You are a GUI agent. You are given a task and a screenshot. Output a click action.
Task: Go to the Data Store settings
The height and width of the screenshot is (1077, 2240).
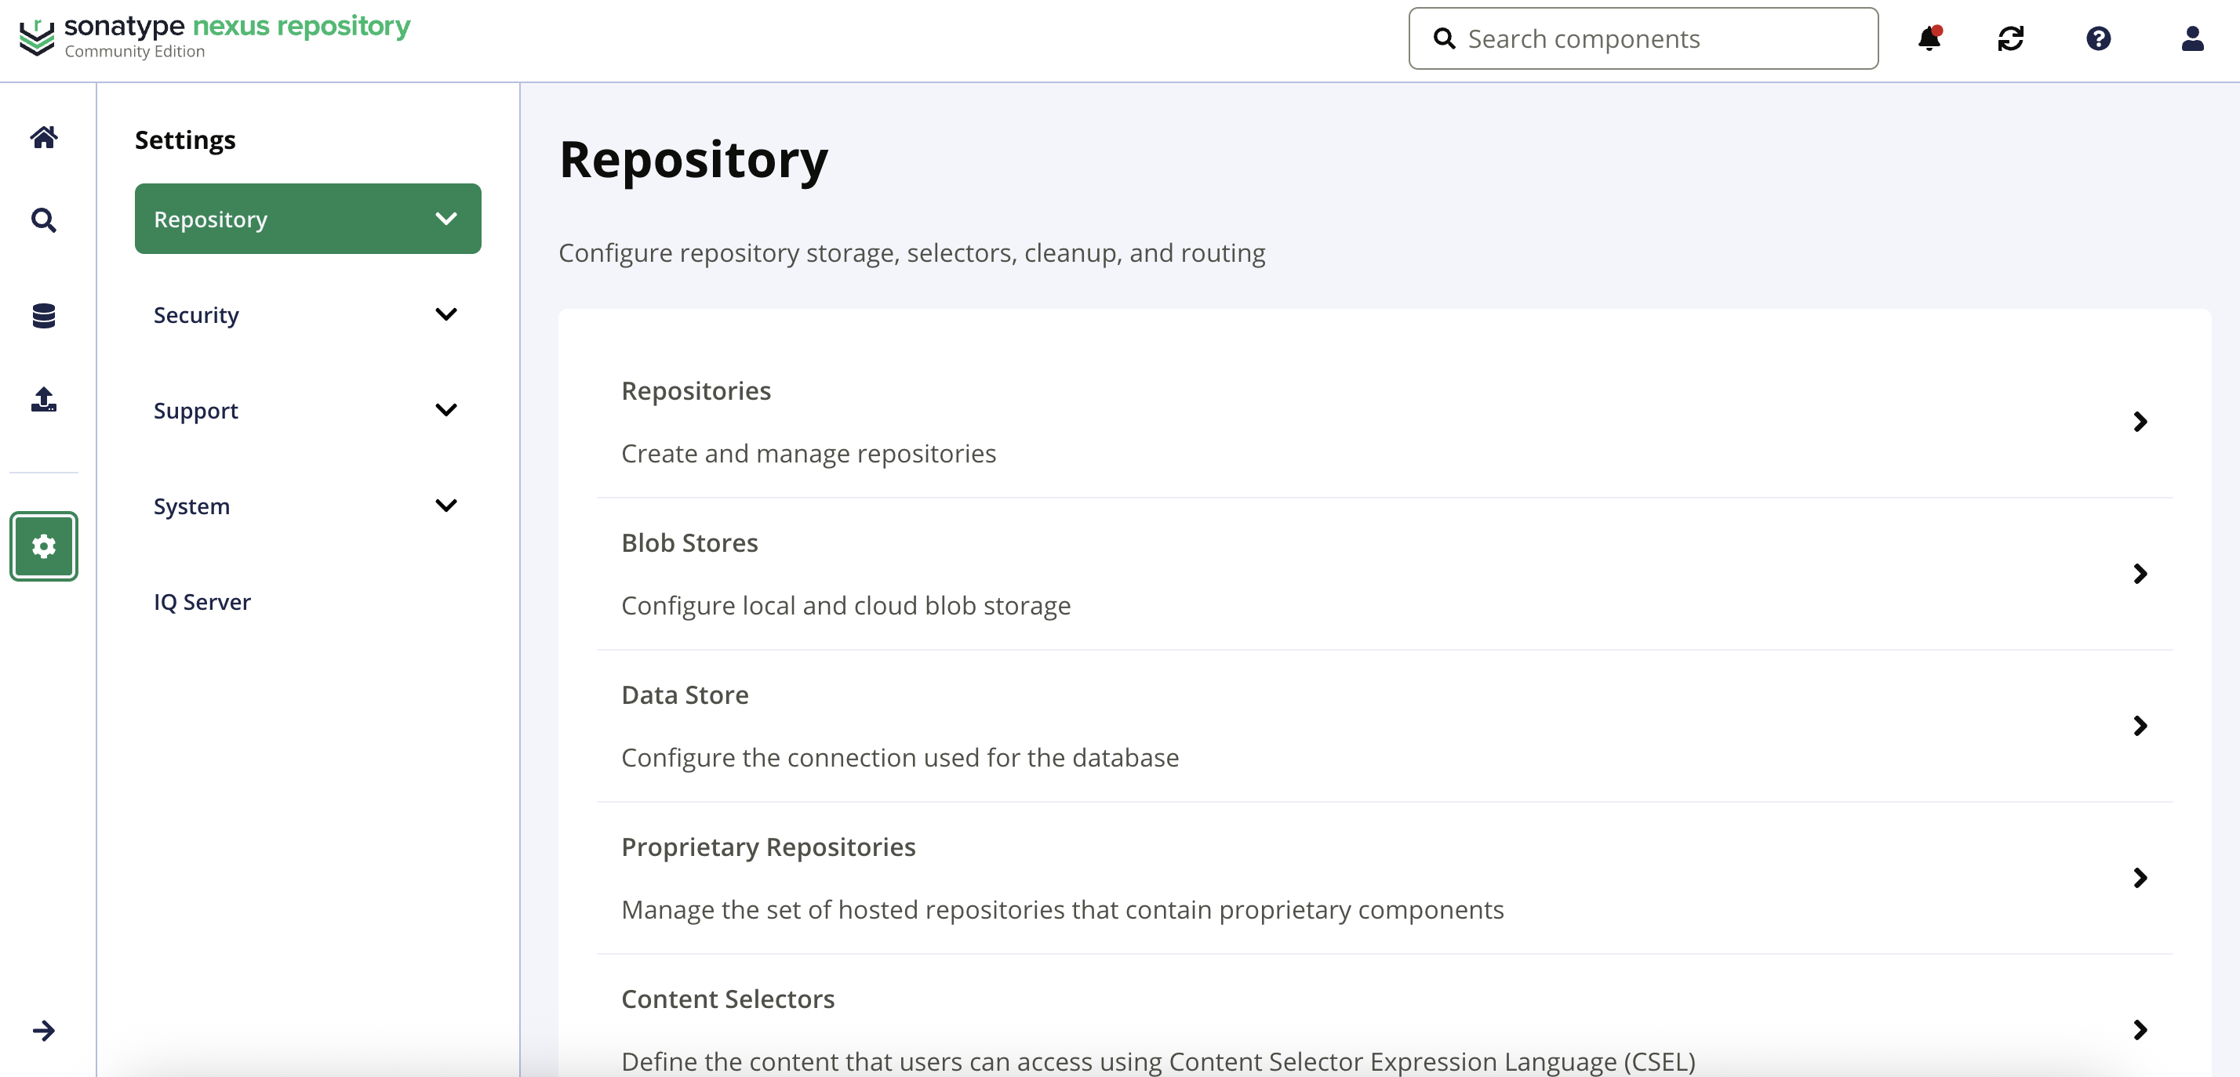click(1384, 726)
